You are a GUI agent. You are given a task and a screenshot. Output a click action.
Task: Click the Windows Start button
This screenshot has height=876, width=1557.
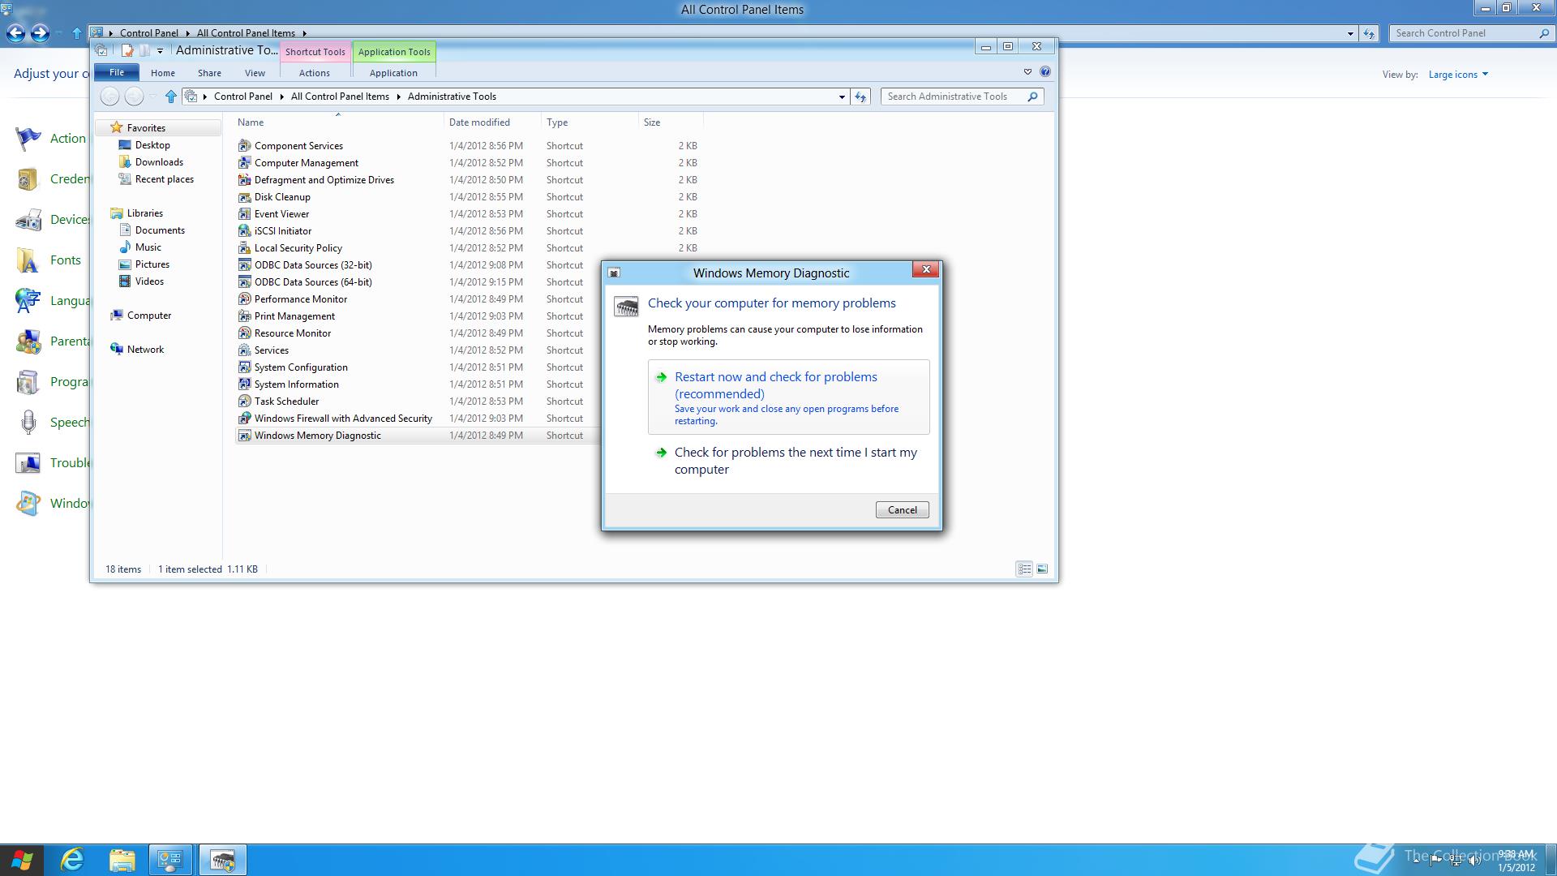click(x=22, y=860)
